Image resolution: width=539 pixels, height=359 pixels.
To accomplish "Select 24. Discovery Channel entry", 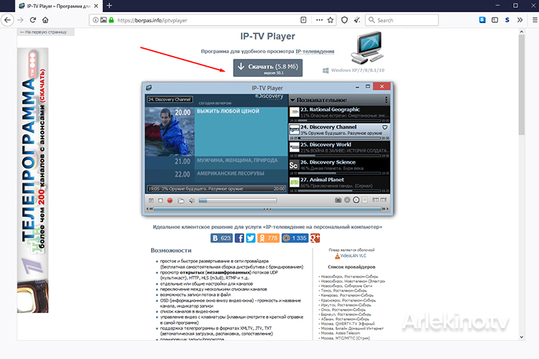I will point(339,132).
